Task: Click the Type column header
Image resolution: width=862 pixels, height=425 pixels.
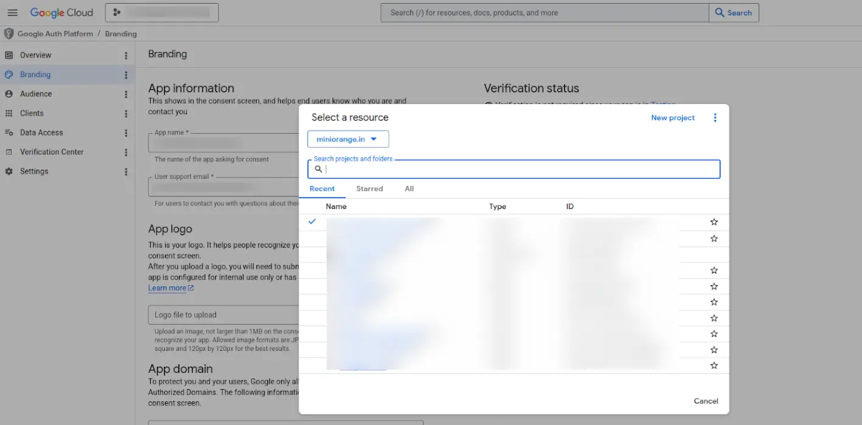Action: [498, 207]
